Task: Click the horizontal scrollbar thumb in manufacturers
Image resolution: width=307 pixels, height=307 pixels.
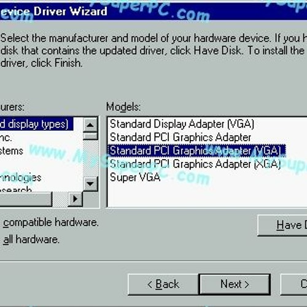Action: coord(26,199)
